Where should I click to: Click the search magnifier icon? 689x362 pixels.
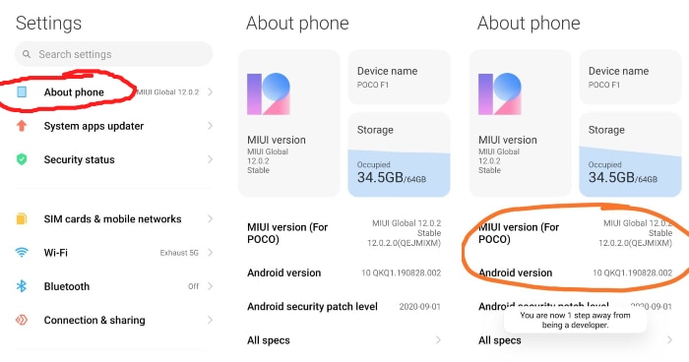coord(27,54)
